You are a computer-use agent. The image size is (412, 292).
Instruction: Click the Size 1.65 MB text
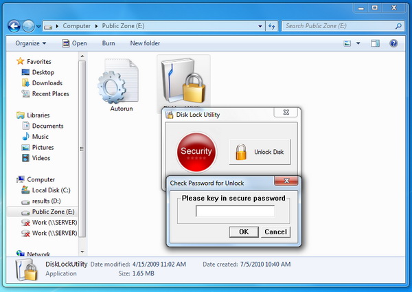click(x=137, y=273)
